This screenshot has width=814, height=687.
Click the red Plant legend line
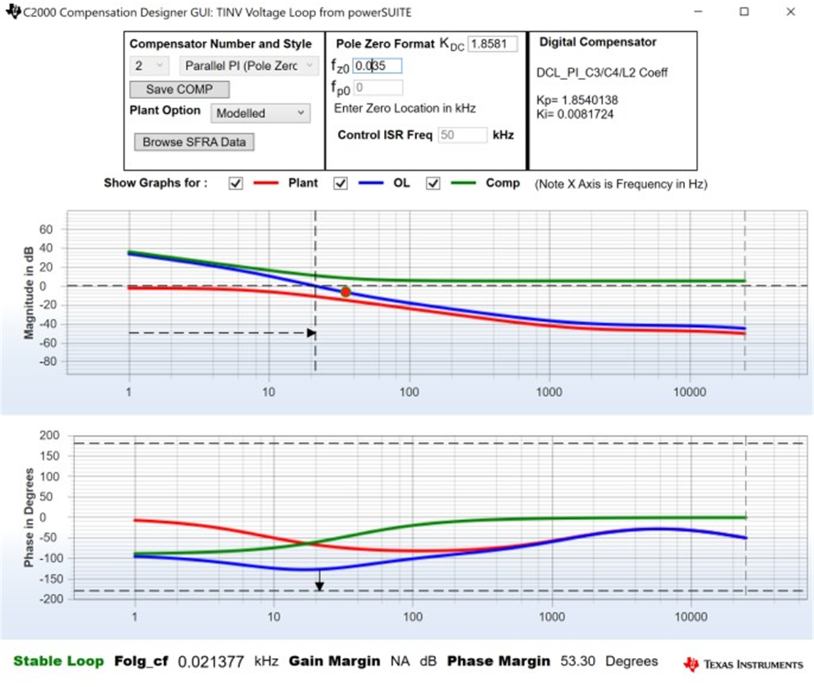tap(266, 183)
